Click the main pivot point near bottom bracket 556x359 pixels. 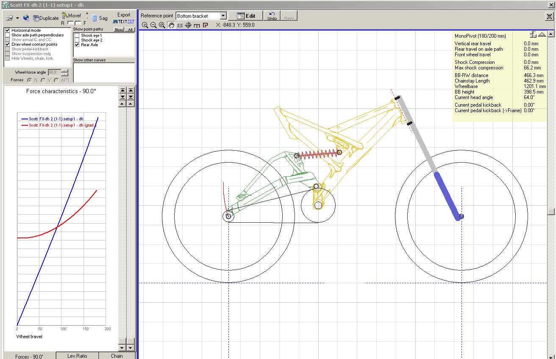pos(316,186)
